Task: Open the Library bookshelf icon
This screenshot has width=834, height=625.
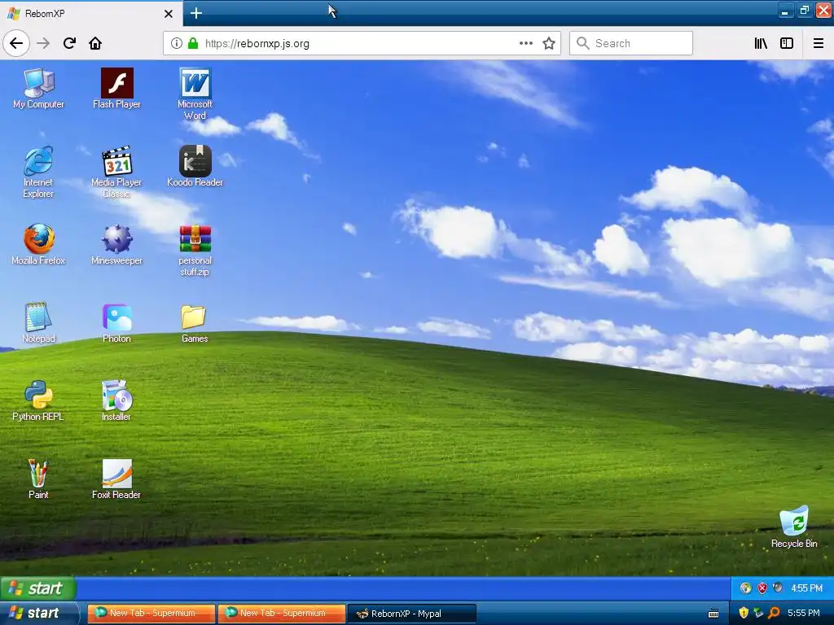Action: pyautogui.click(x=761, y=43)
